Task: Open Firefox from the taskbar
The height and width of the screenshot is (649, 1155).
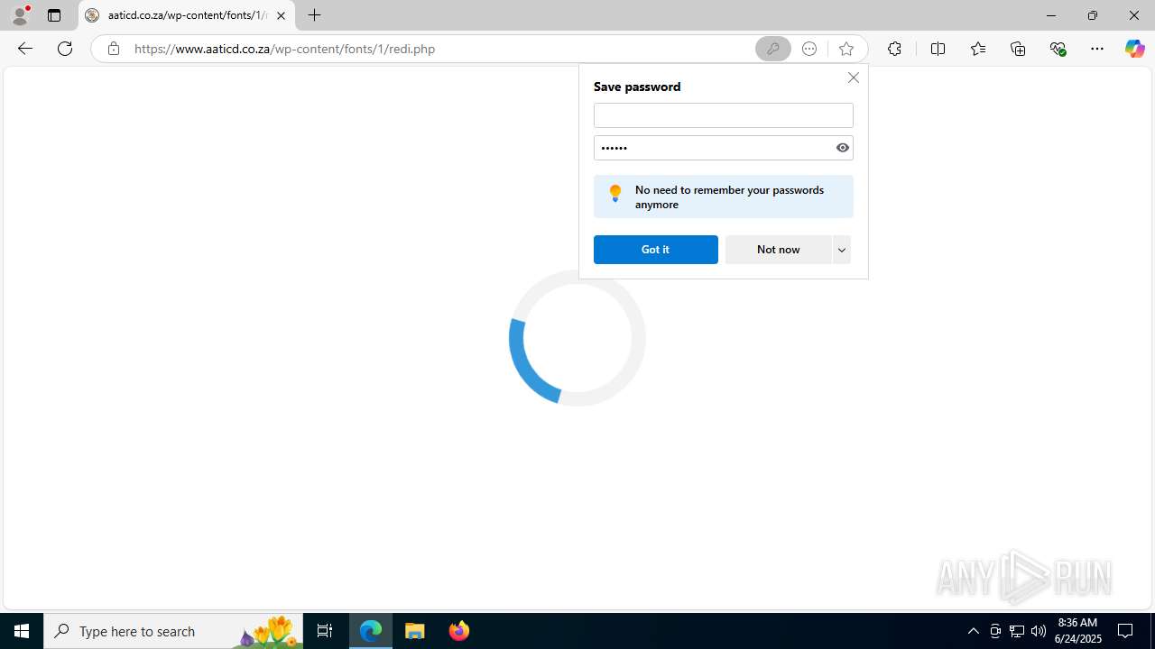Action: point(458,631)
